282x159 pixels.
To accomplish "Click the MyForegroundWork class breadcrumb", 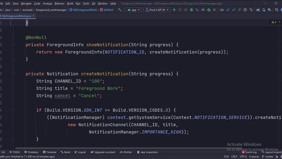I will click(83, 10).
